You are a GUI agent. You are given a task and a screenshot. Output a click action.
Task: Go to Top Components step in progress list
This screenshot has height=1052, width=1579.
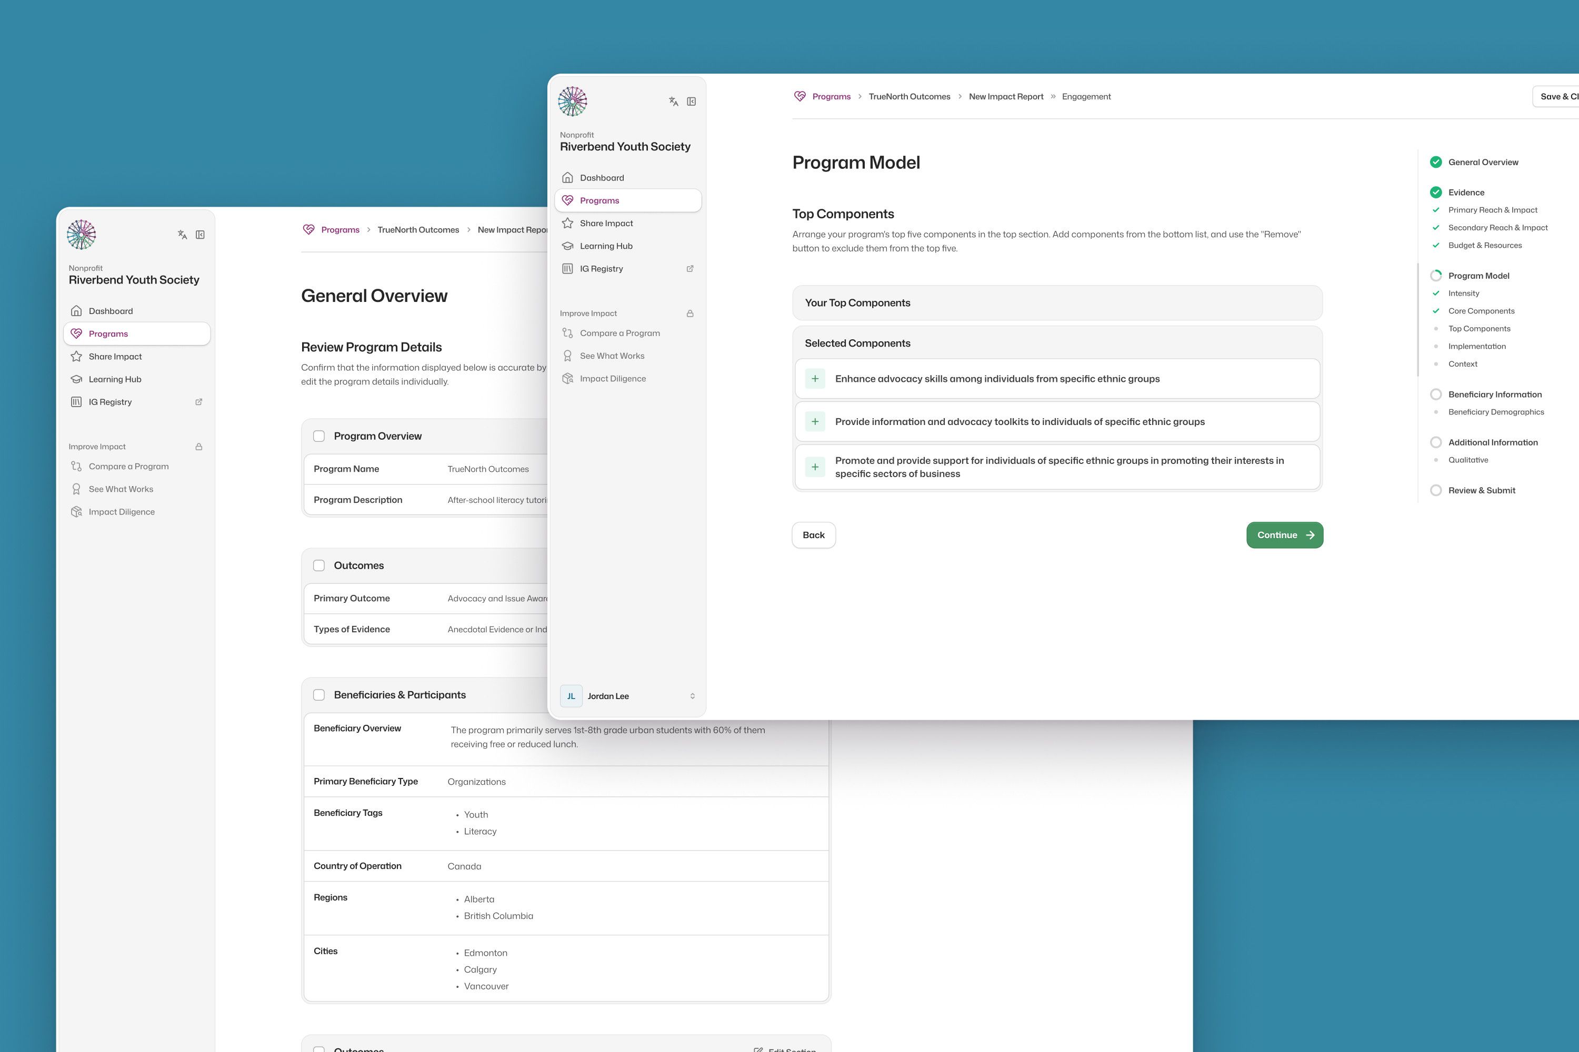click(1479, 329)
